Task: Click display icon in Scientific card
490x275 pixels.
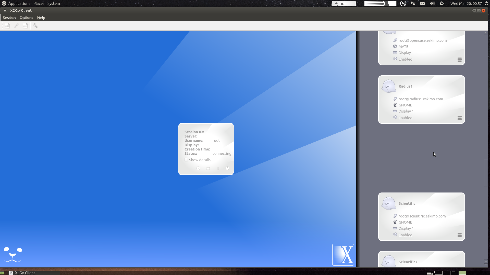Action: tap(395, 228)
